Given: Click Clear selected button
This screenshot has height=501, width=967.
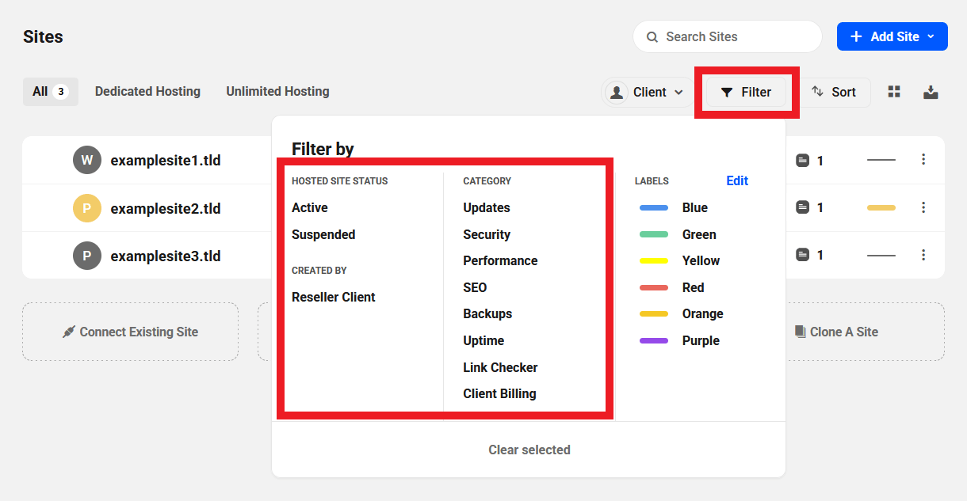Looking at the screenshot, I should [x=529, y=450].
